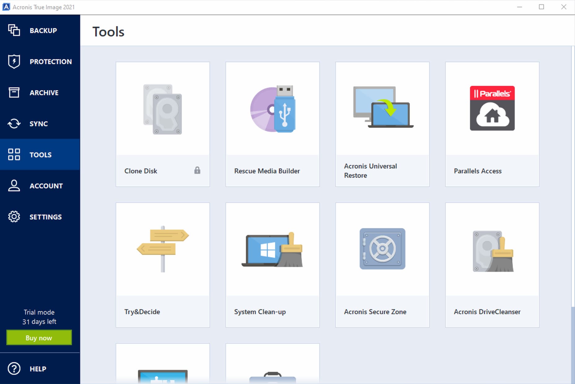Image resolution: width=575 pixels, height=384 pixels.
Task: Click the Backup sidebar icon
Action: pyautogui.click(x=14, y=30)
